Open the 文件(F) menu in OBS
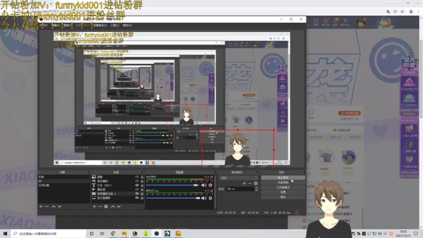 point(44,25)
